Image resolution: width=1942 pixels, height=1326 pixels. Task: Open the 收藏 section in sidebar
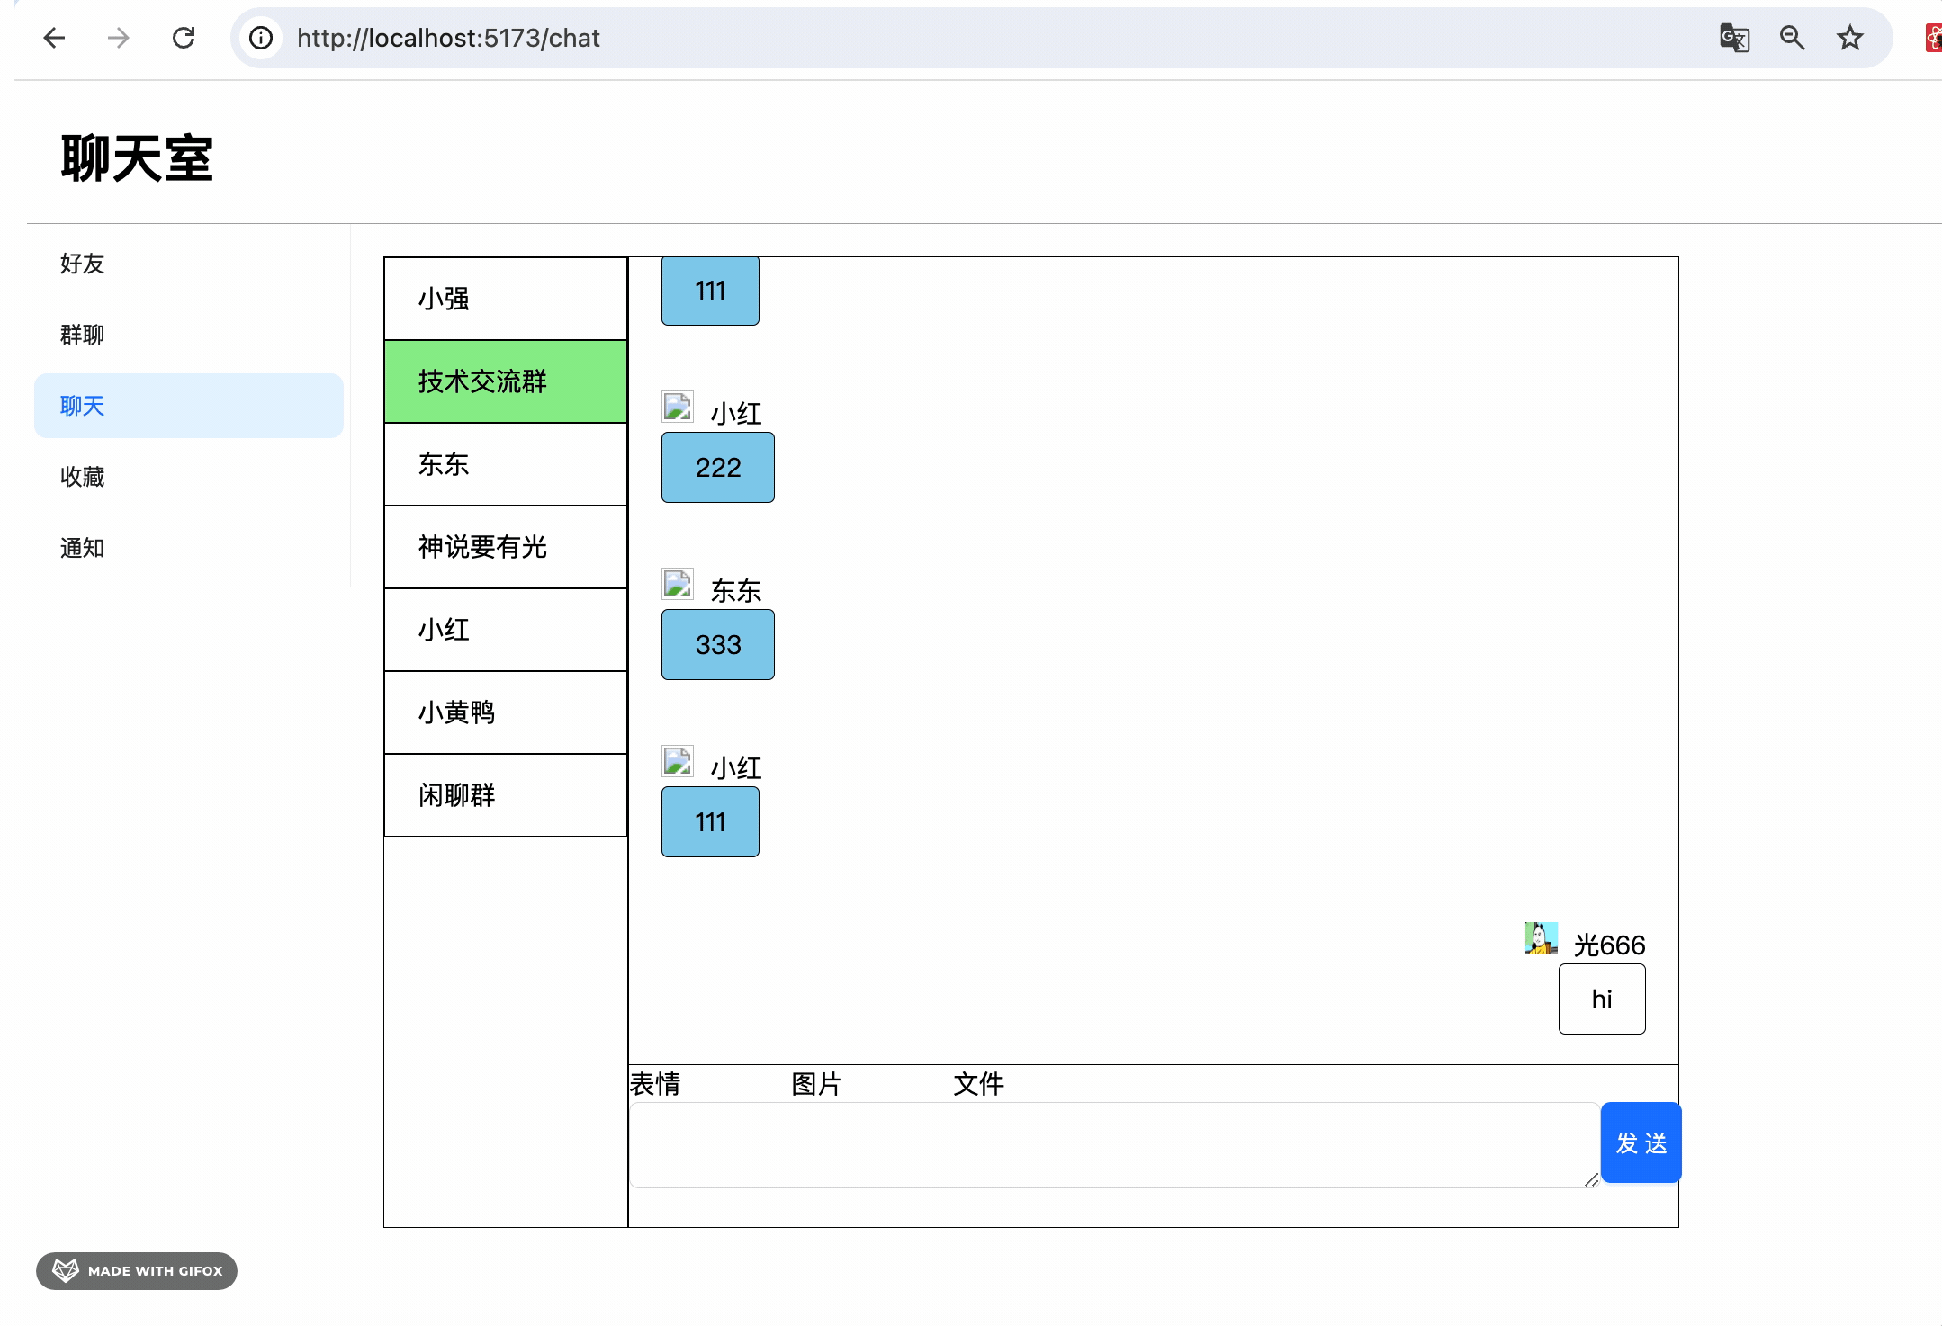click(83, 477)
